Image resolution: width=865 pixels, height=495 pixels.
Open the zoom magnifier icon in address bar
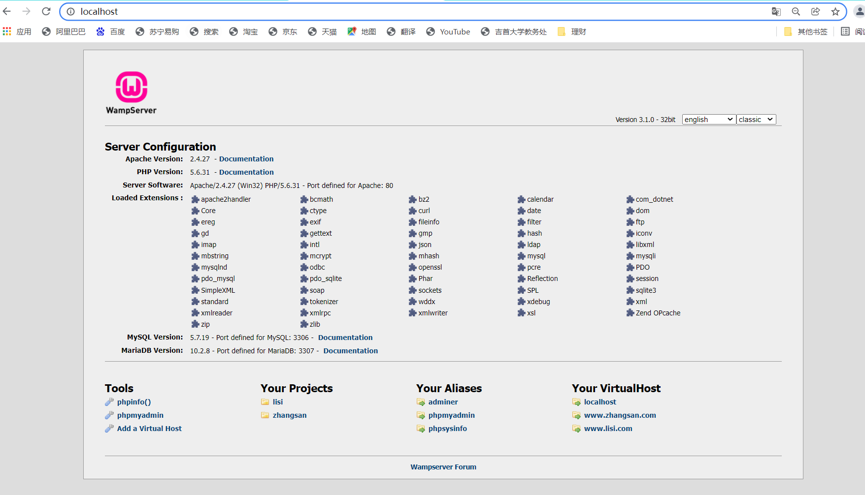click(796, 11)
